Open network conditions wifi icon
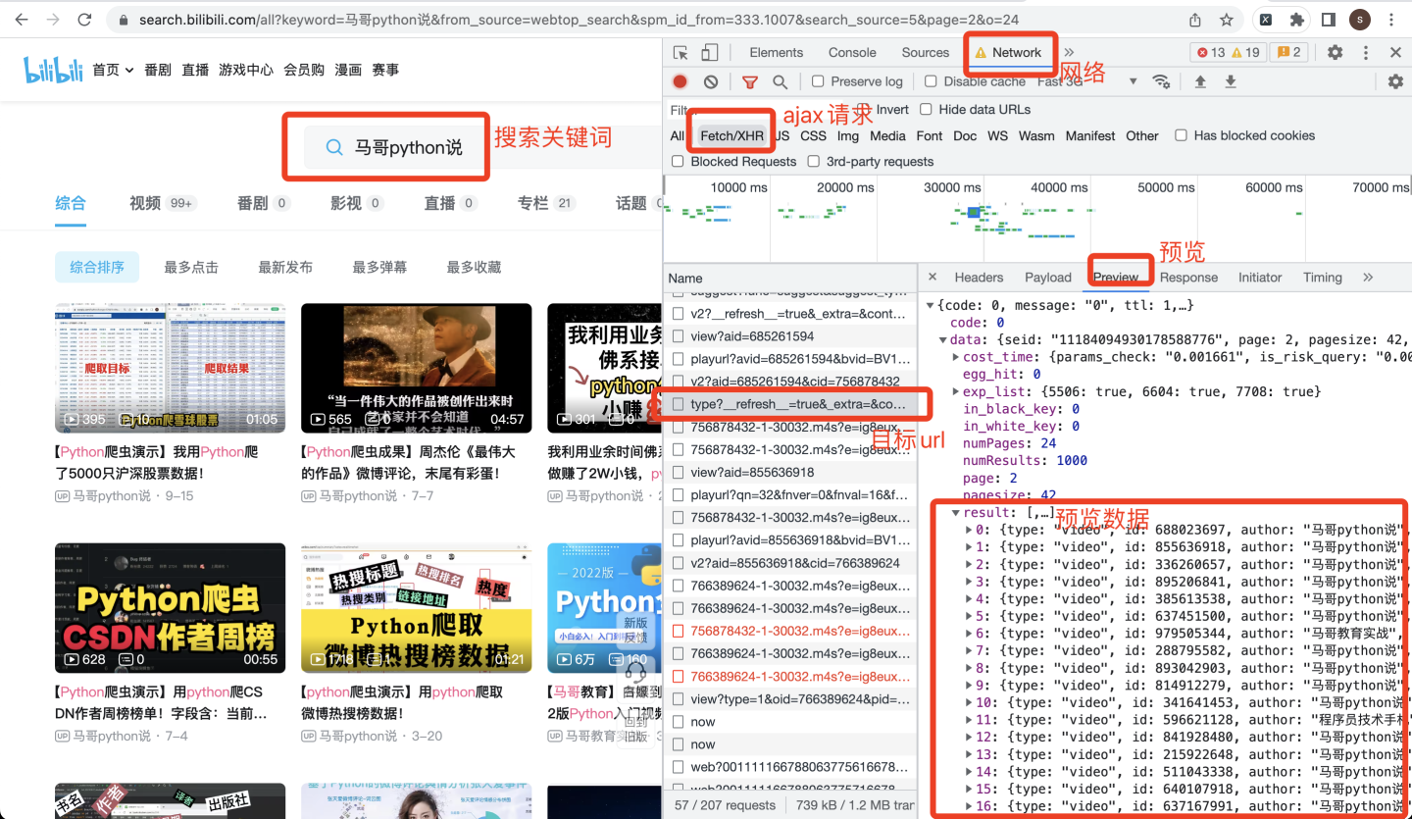 click(x=1161, y=81)
